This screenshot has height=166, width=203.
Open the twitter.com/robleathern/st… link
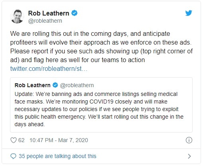(49, 69)
